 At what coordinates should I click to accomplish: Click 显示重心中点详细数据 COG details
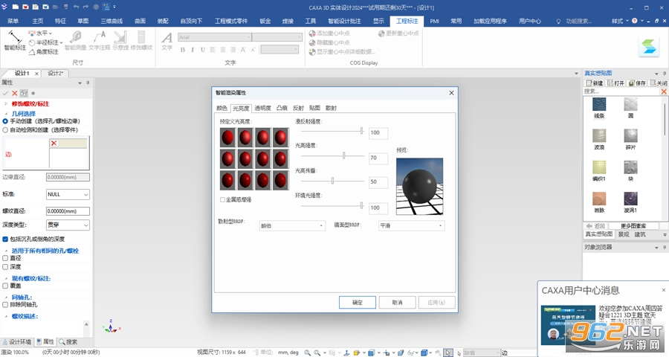point(342,51)
